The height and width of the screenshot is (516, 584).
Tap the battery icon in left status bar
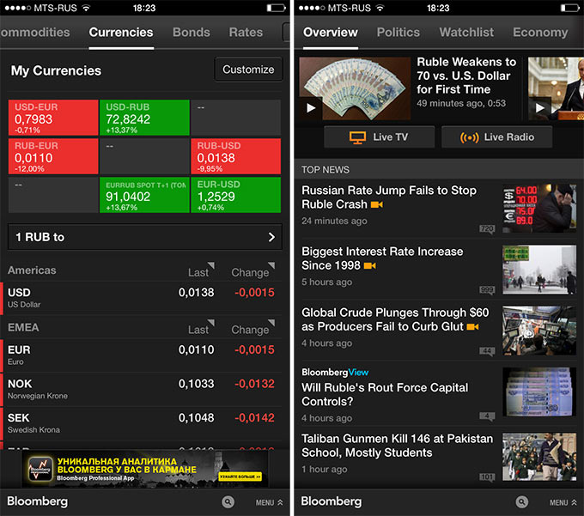click(276, 8)
